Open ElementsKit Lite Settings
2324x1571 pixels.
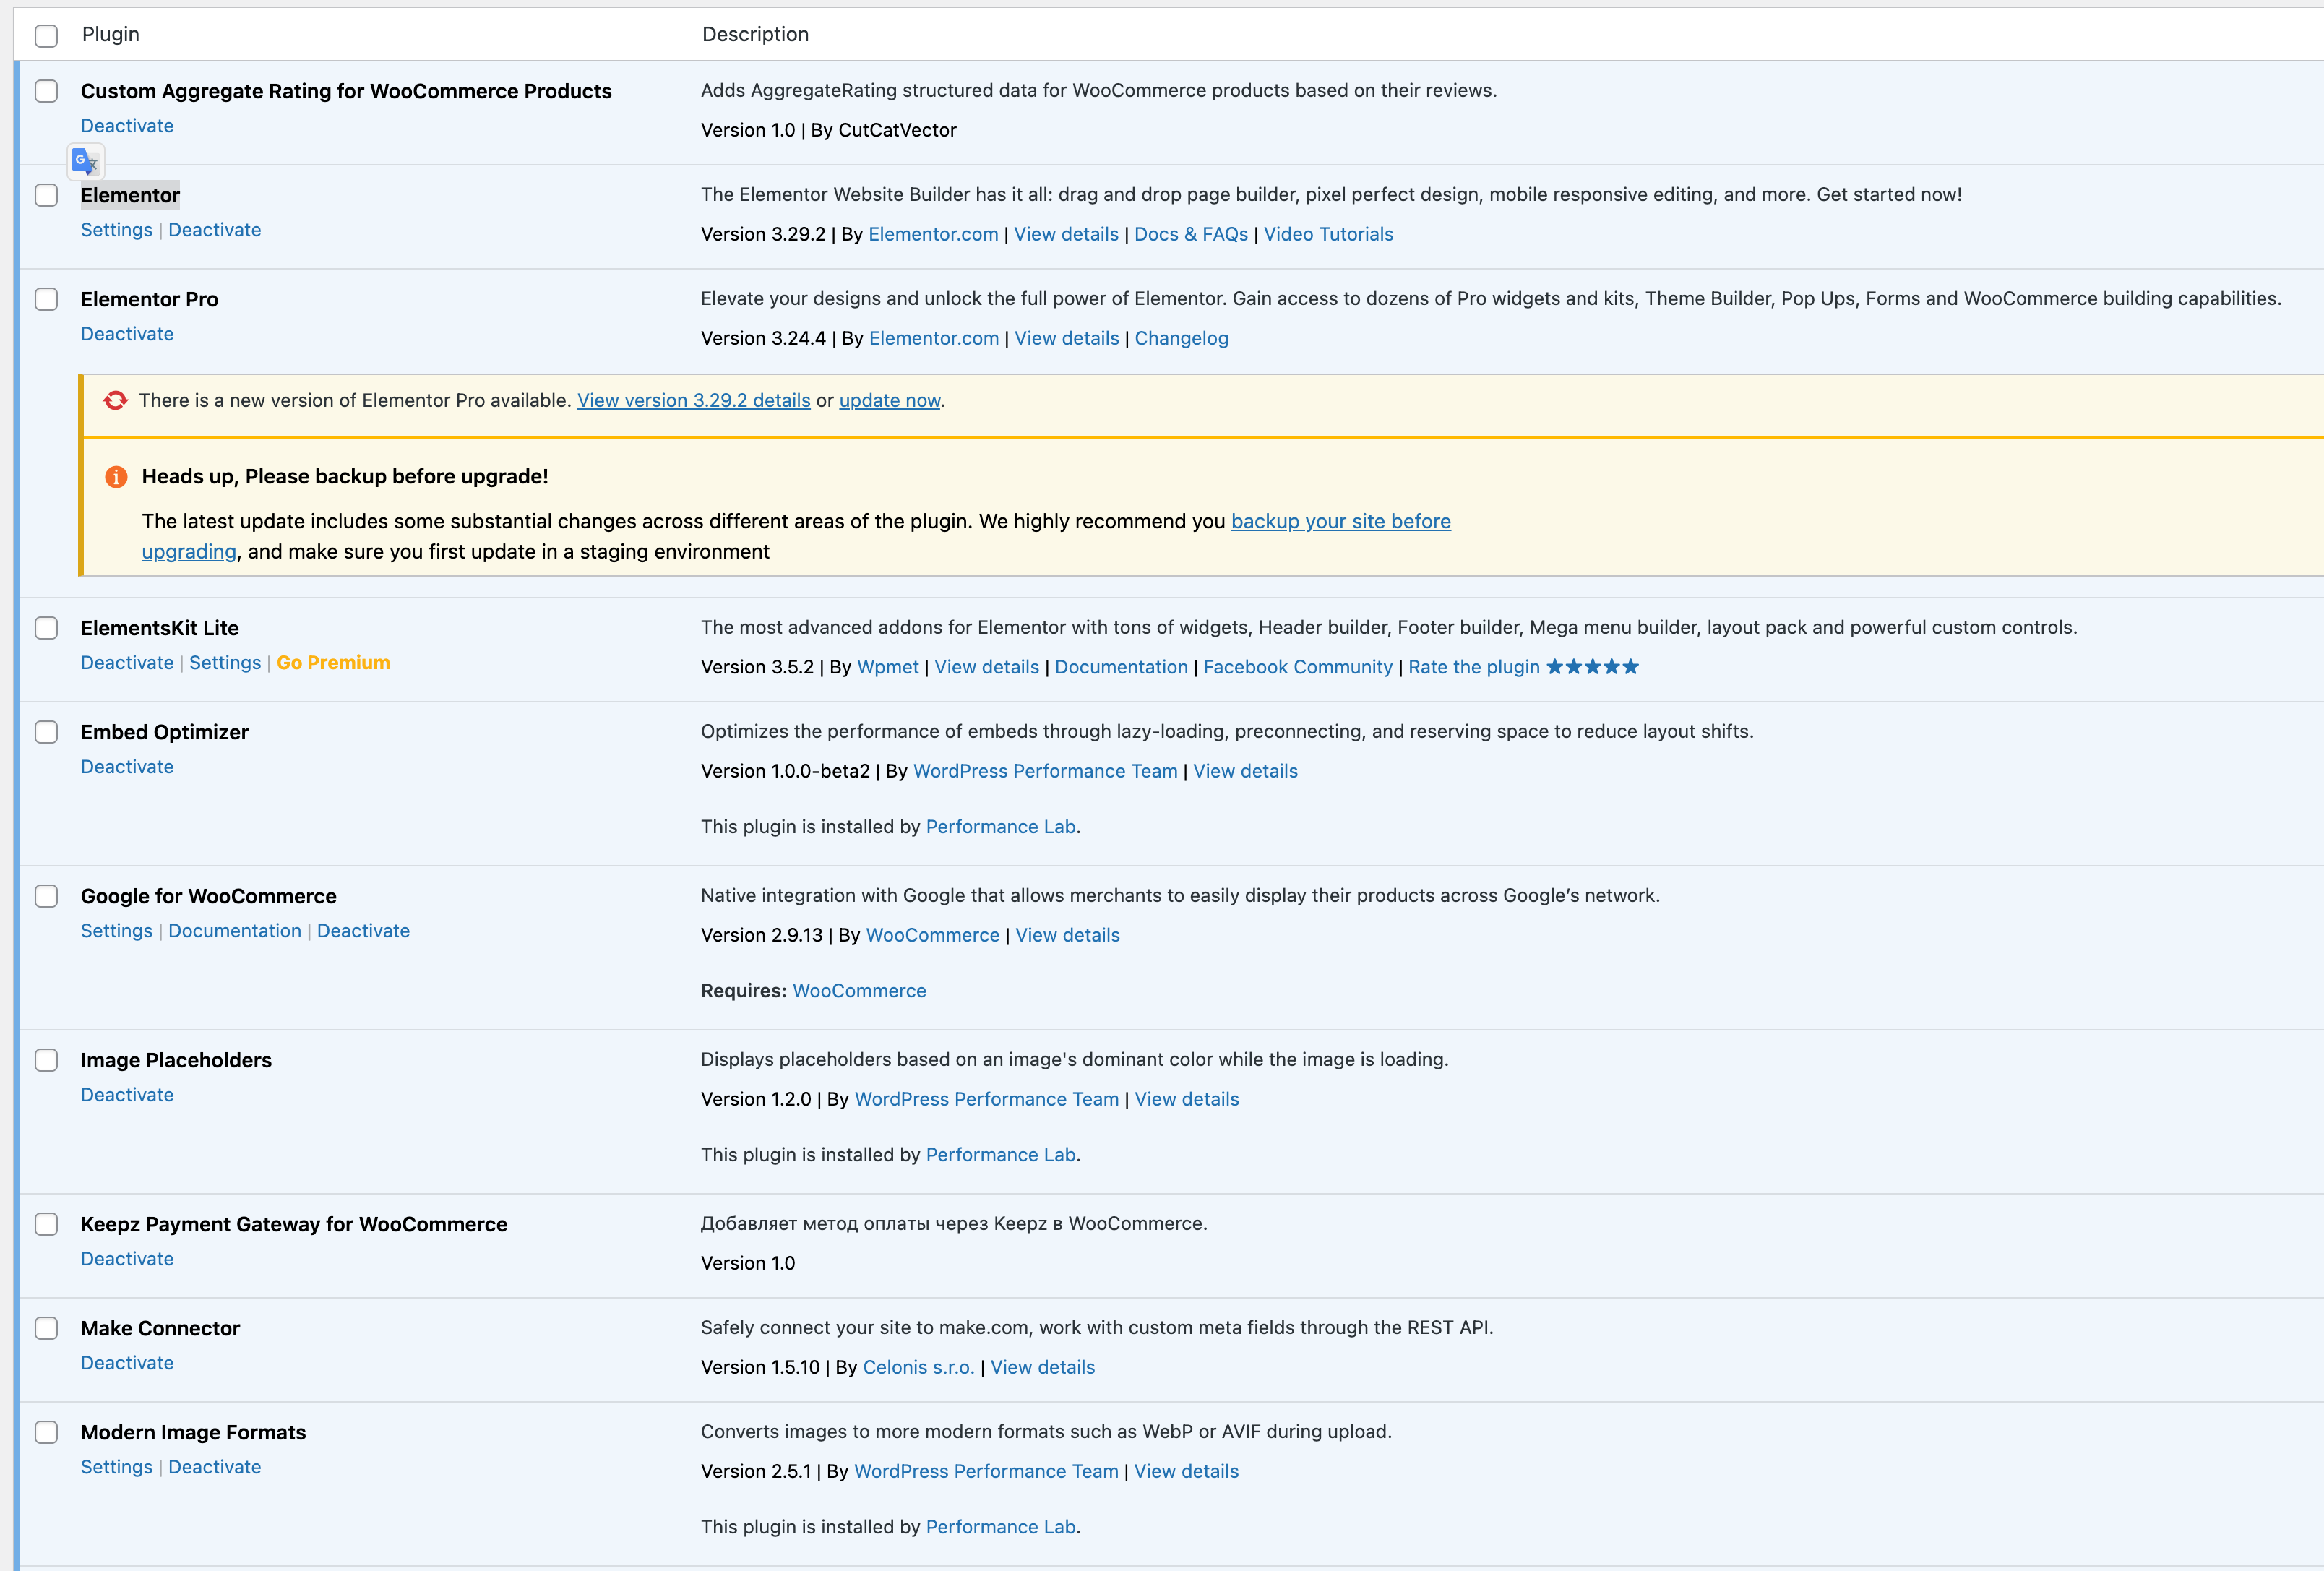click(225, 663)
